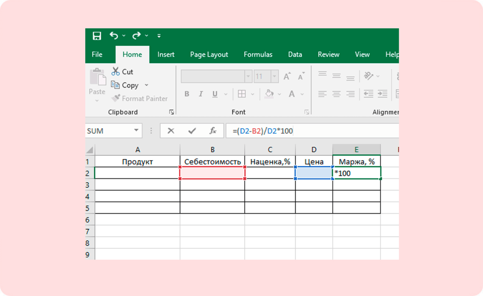Go to the Formulas tab

pyautogui.click(x=258, y=55)
